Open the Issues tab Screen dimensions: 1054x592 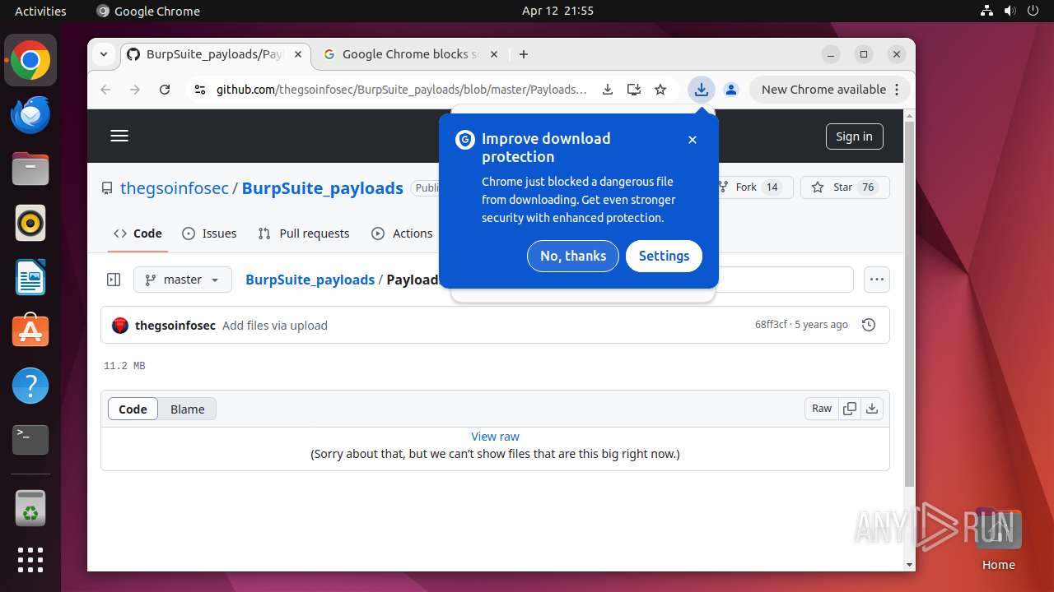209,234
